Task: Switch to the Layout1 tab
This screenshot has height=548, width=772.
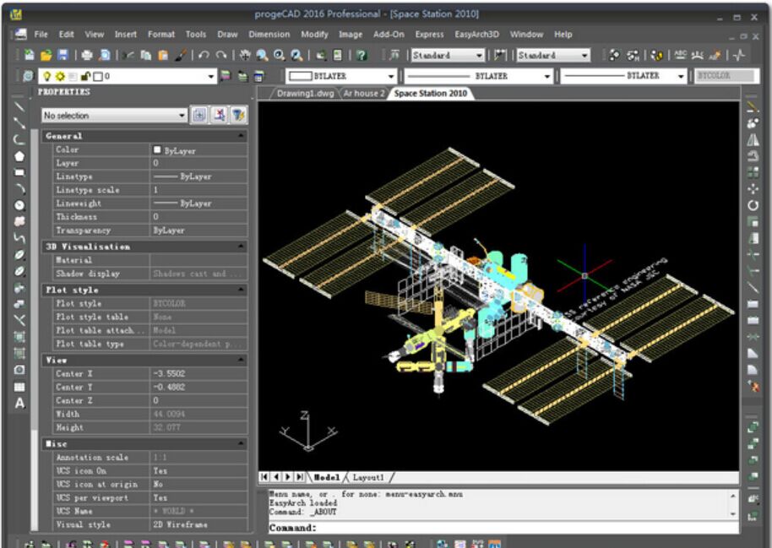Action: [368, 477]
